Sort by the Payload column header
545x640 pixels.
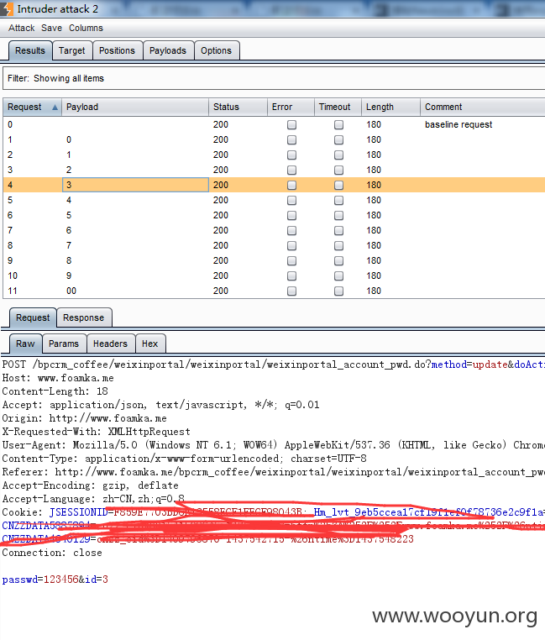(x=135, y=107)
